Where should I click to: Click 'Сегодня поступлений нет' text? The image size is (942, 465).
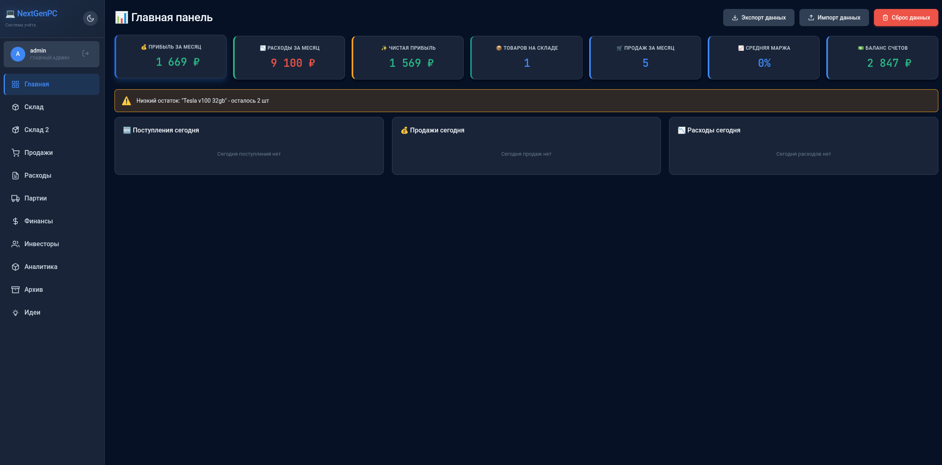(x=249, y=154)
